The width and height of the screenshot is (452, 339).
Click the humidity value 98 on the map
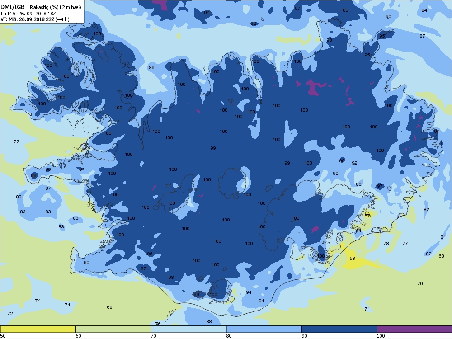click(x=171, y=278)
